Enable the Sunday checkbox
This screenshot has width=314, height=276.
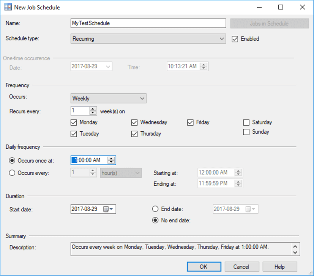pyautogui.click(x=246, y=132)
